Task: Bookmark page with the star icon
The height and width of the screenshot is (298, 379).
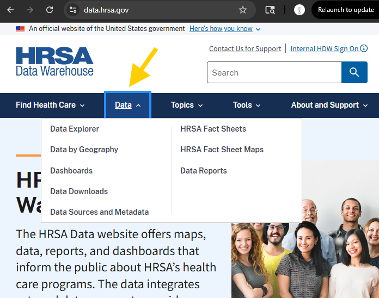Action: (243, 10)
